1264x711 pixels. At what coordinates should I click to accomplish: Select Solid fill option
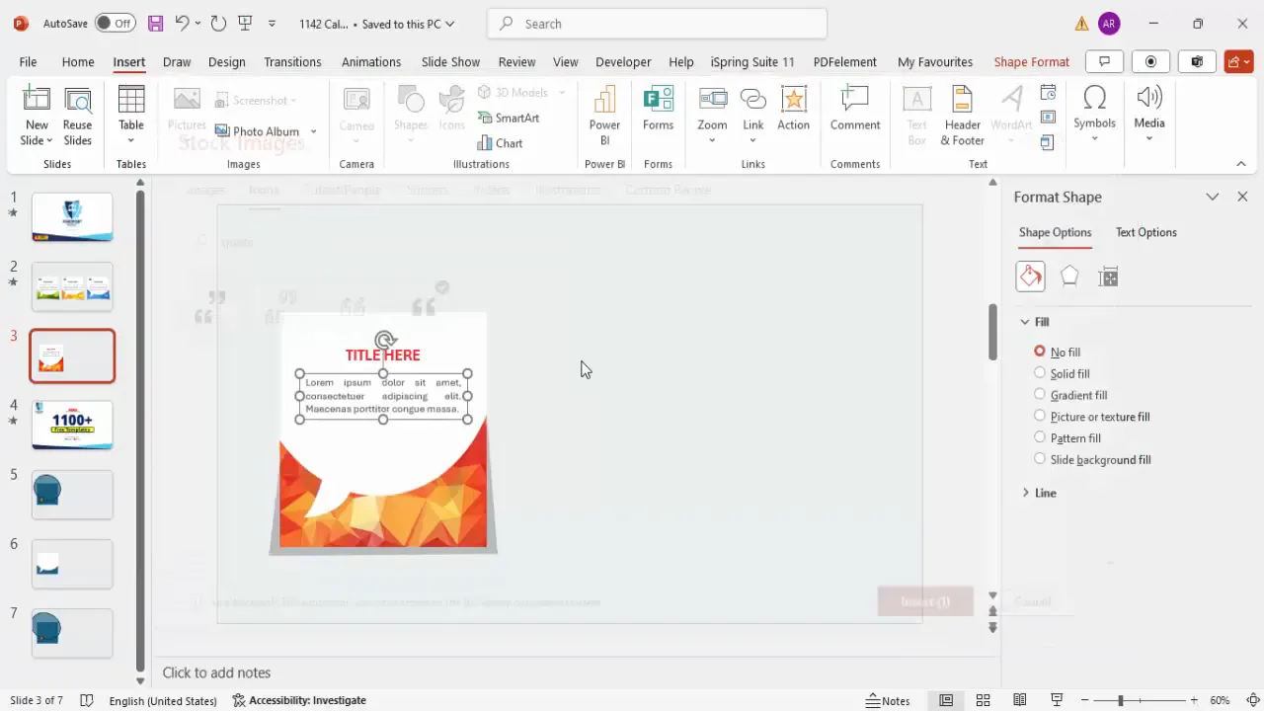click(x=1062, y=373)
